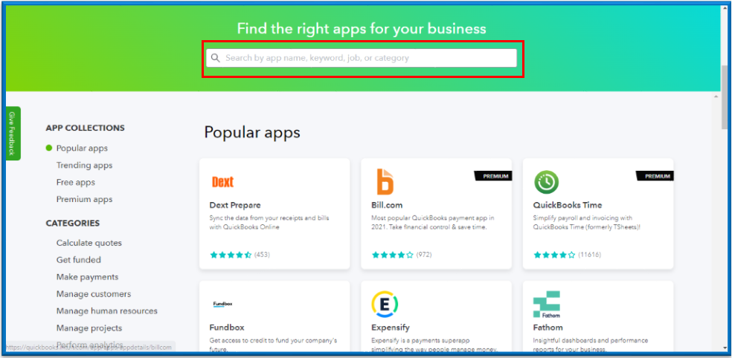Viewport: 732px width, 358px height.
Task: Click the CATEGORIES sidebar heading
Action: 73,224
